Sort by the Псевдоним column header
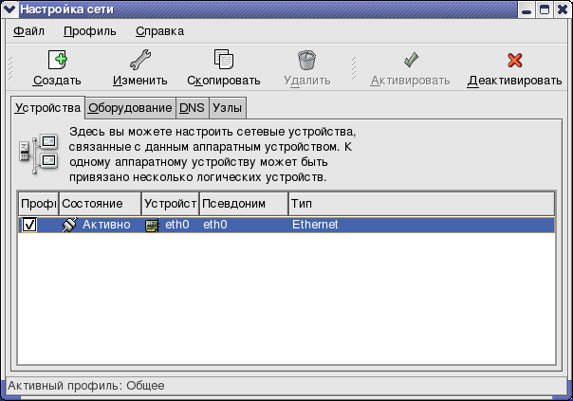 tap(244, 204)
